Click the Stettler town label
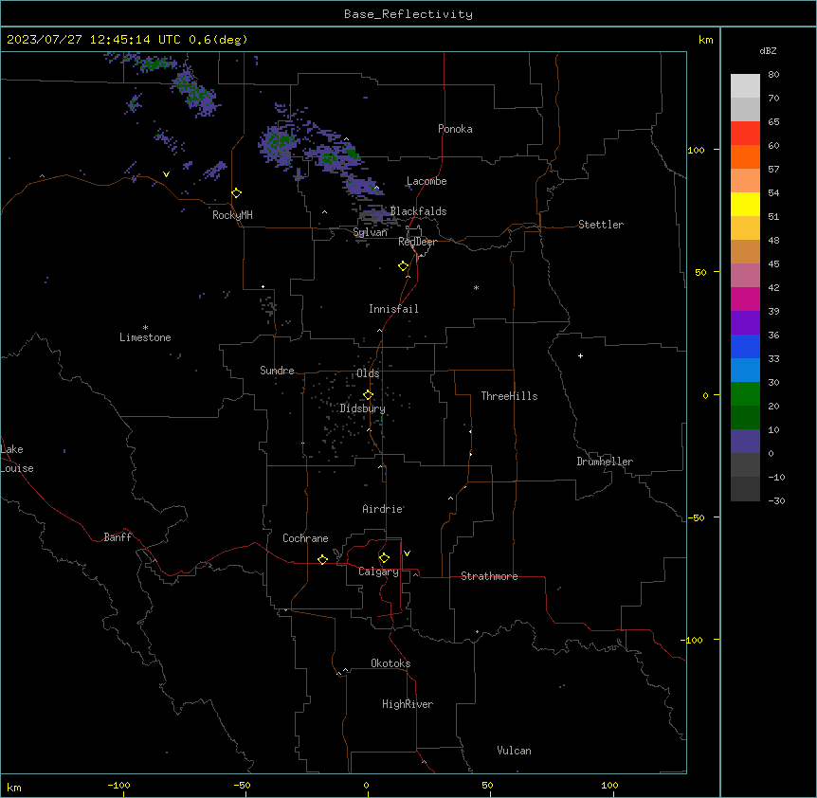817x798 pixels. click(601, 225)
